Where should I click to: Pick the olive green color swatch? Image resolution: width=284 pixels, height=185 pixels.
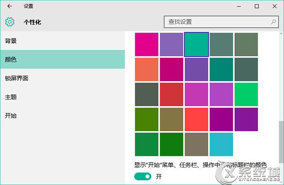(147, 120)
